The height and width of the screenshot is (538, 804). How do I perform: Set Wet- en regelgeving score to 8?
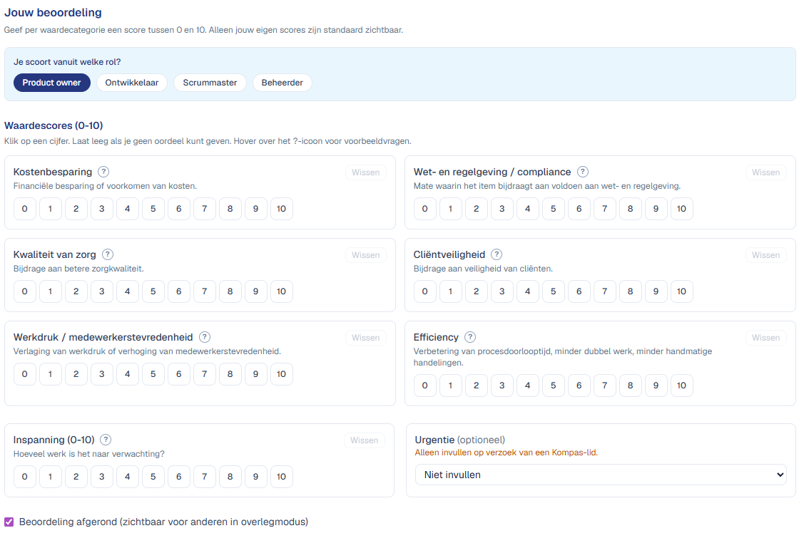pyautogui.click(x=630, y=209)
